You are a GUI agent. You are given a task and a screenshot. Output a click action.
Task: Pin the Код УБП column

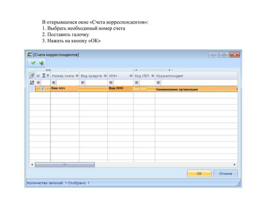click(152, 76)
